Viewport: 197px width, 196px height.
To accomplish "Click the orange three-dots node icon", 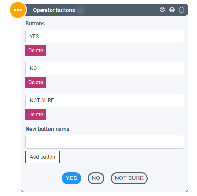I will [18, 10].
